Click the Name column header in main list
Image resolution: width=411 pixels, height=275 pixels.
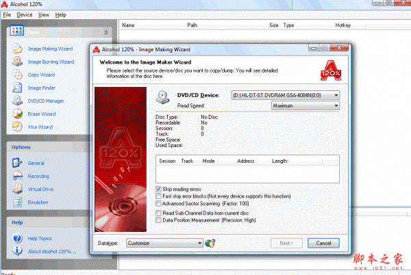pyautogui.click(x=152, y=25)
